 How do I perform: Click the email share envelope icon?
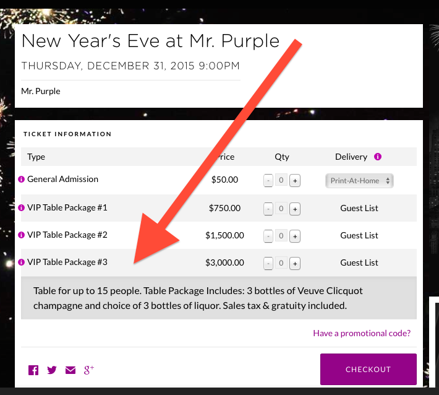pyautogui.click(x=70, y=370)
